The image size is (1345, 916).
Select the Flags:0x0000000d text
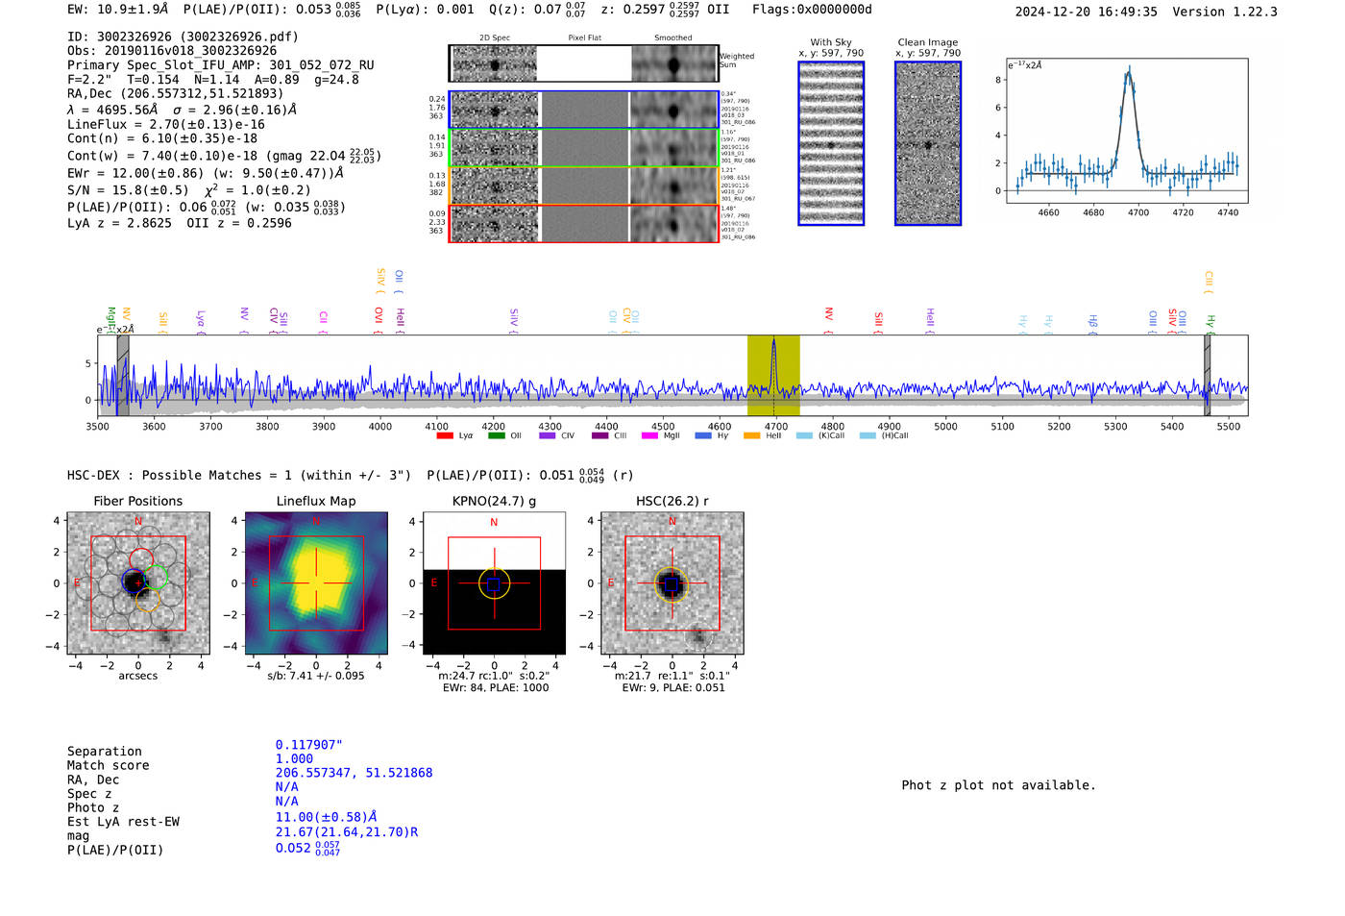click(812, 9)
